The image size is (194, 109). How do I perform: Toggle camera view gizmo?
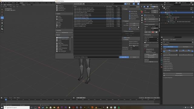pos(142,20)
